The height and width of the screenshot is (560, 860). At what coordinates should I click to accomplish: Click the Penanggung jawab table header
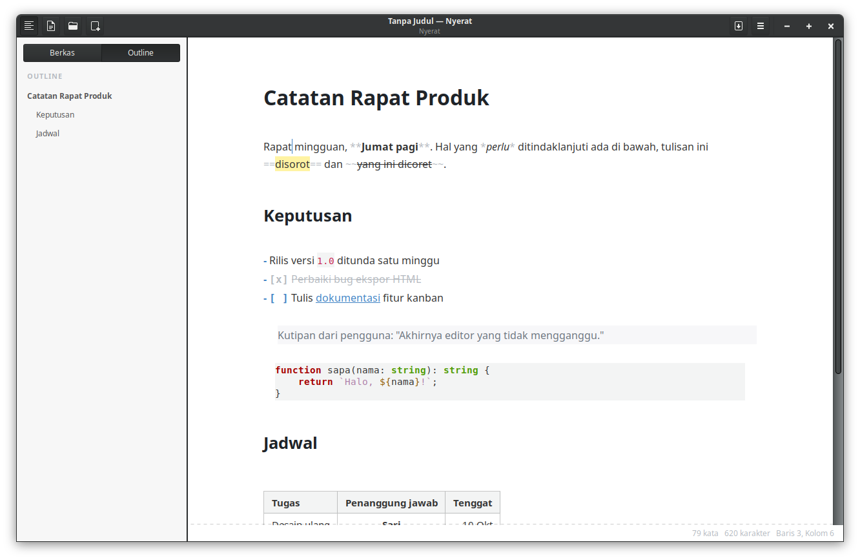391,503
